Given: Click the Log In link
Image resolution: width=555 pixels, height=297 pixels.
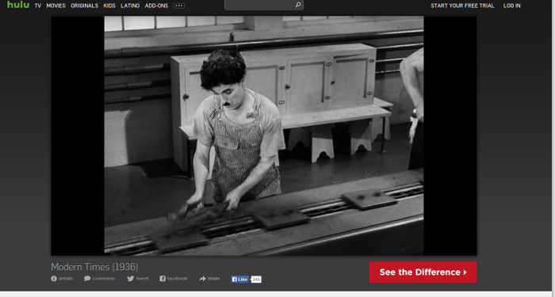Looking at the screenshot, I should [512, 6].
